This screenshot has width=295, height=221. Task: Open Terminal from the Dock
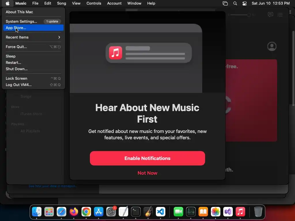click(x=136, y=212)
